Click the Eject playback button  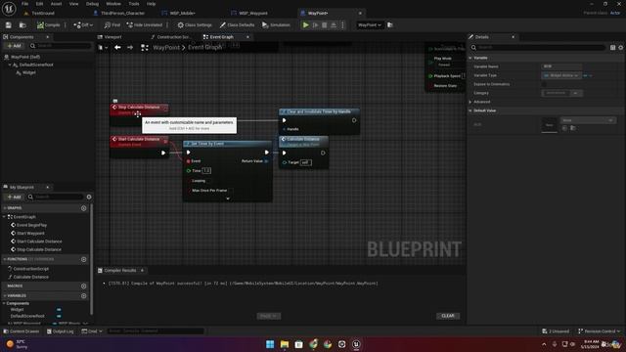tap(334, 25)
